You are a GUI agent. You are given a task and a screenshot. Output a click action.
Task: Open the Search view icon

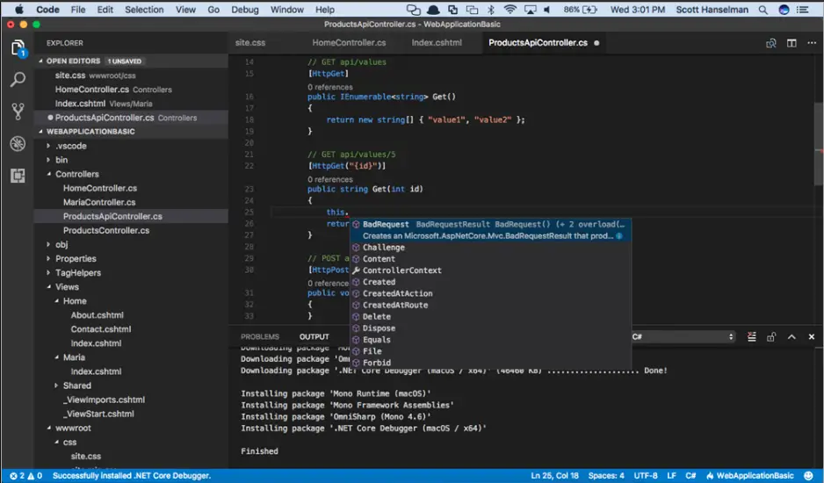[18, 80]
